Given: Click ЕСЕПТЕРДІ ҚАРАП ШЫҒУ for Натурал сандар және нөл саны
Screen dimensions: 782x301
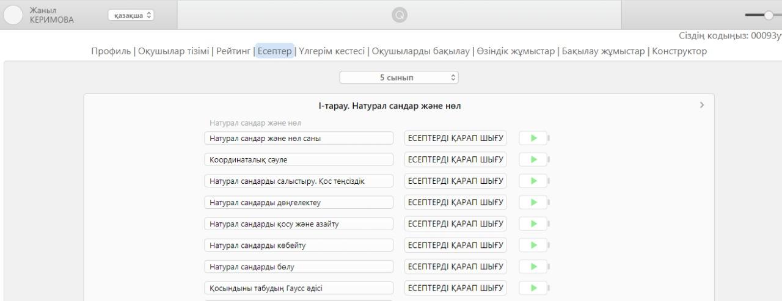Looking at the screenshot, I should (456, 138).
